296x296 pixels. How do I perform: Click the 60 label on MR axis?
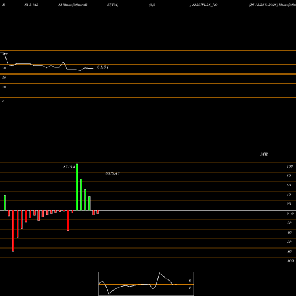tap(289, 185)
